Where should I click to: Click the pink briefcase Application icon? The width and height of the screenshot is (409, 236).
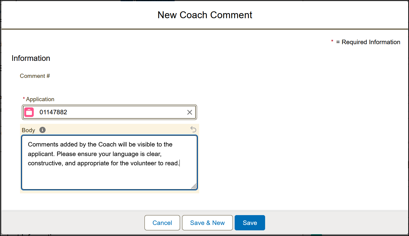point(29,112)
